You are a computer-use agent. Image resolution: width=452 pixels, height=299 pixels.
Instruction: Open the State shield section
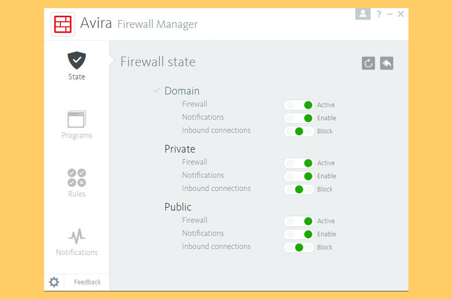click(x=77, y=60)
